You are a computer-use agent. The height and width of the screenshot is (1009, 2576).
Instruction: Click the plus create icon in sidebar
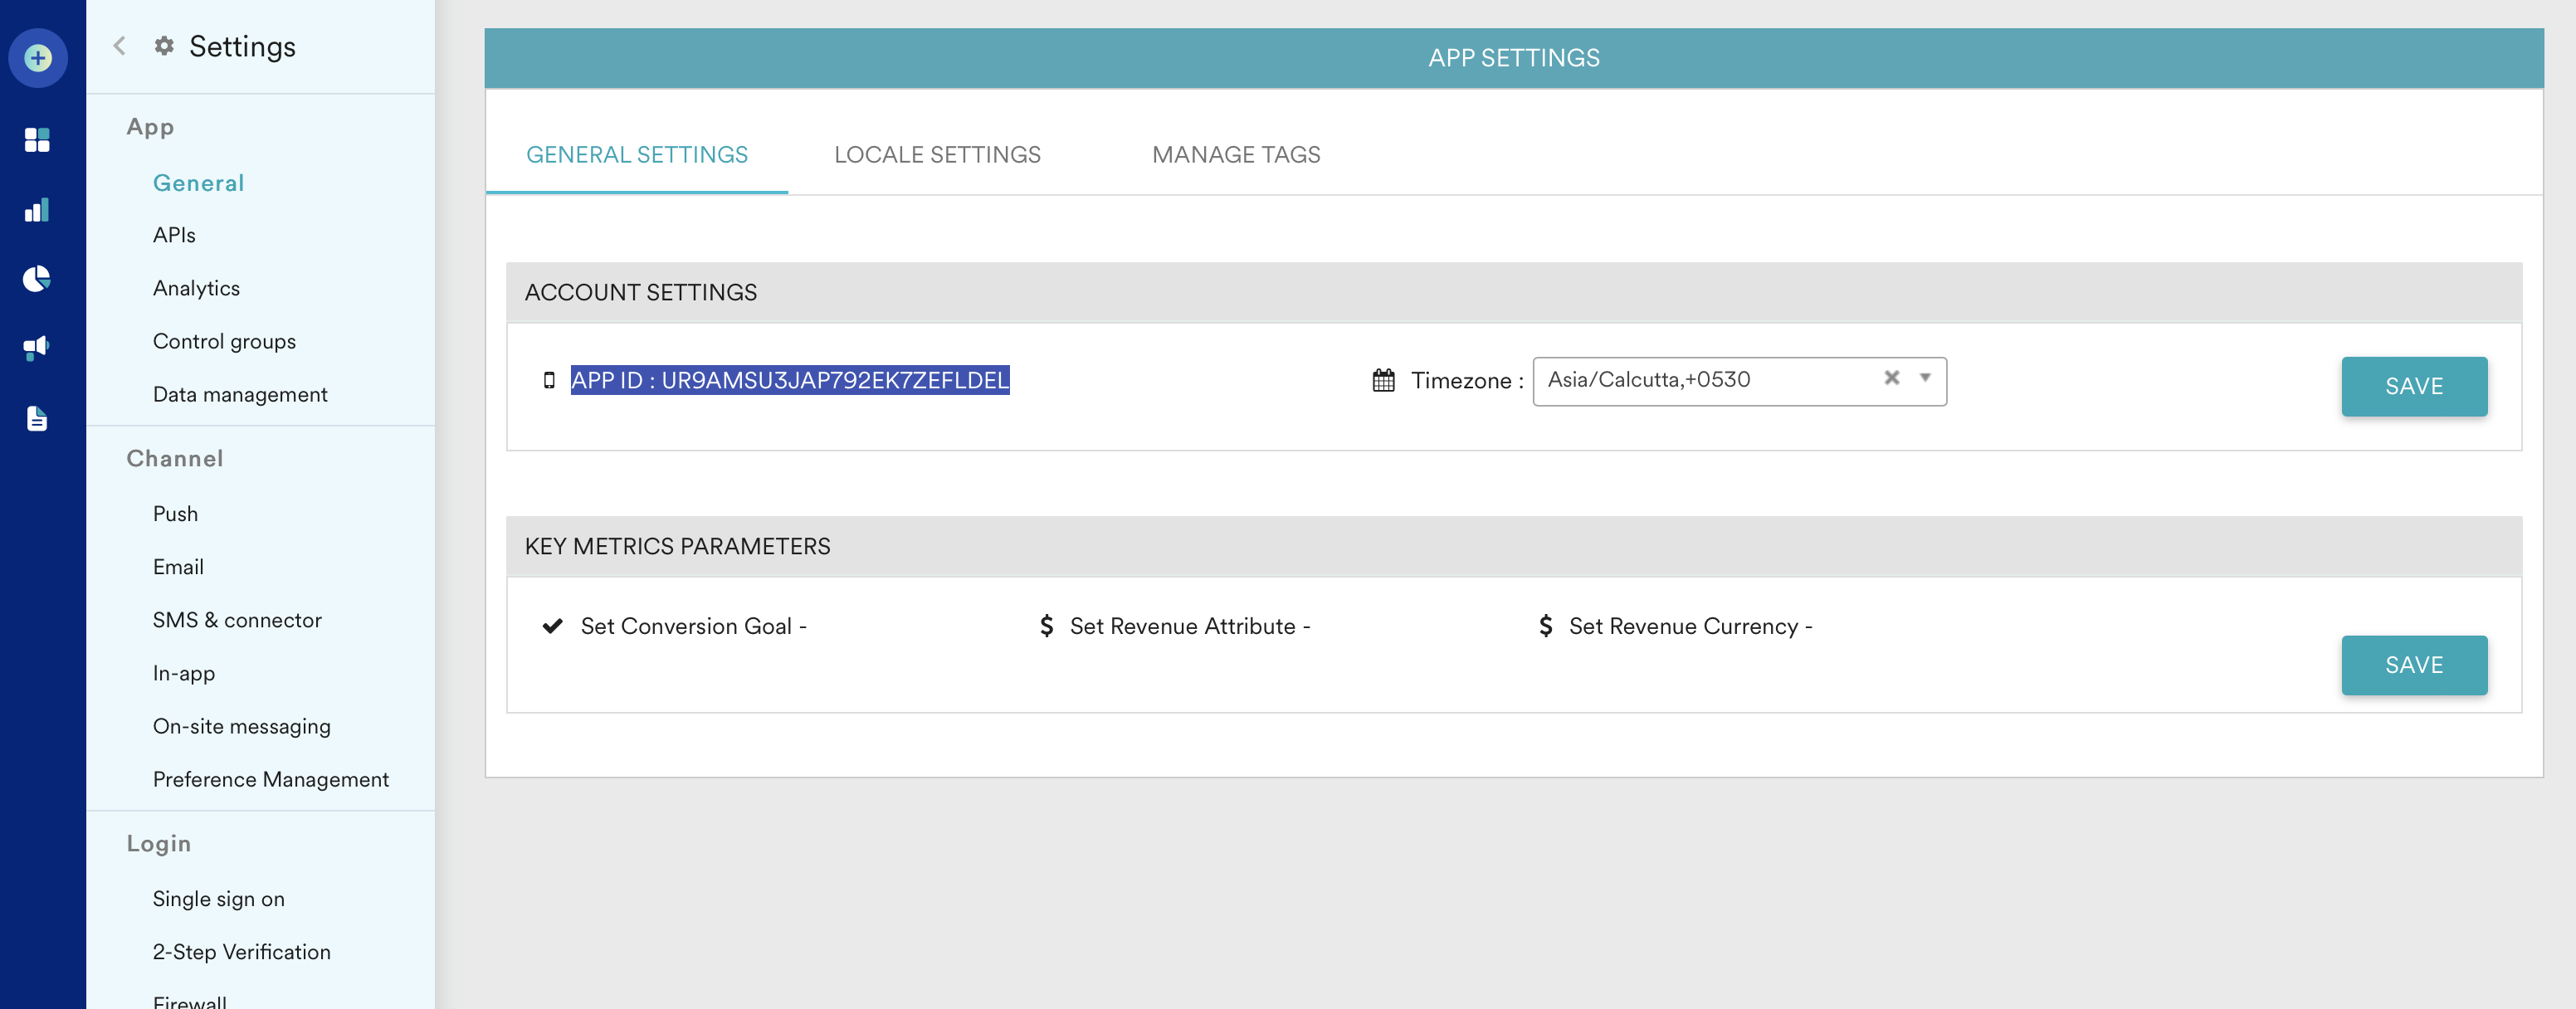pyautogui.click(x=38, y=58)
